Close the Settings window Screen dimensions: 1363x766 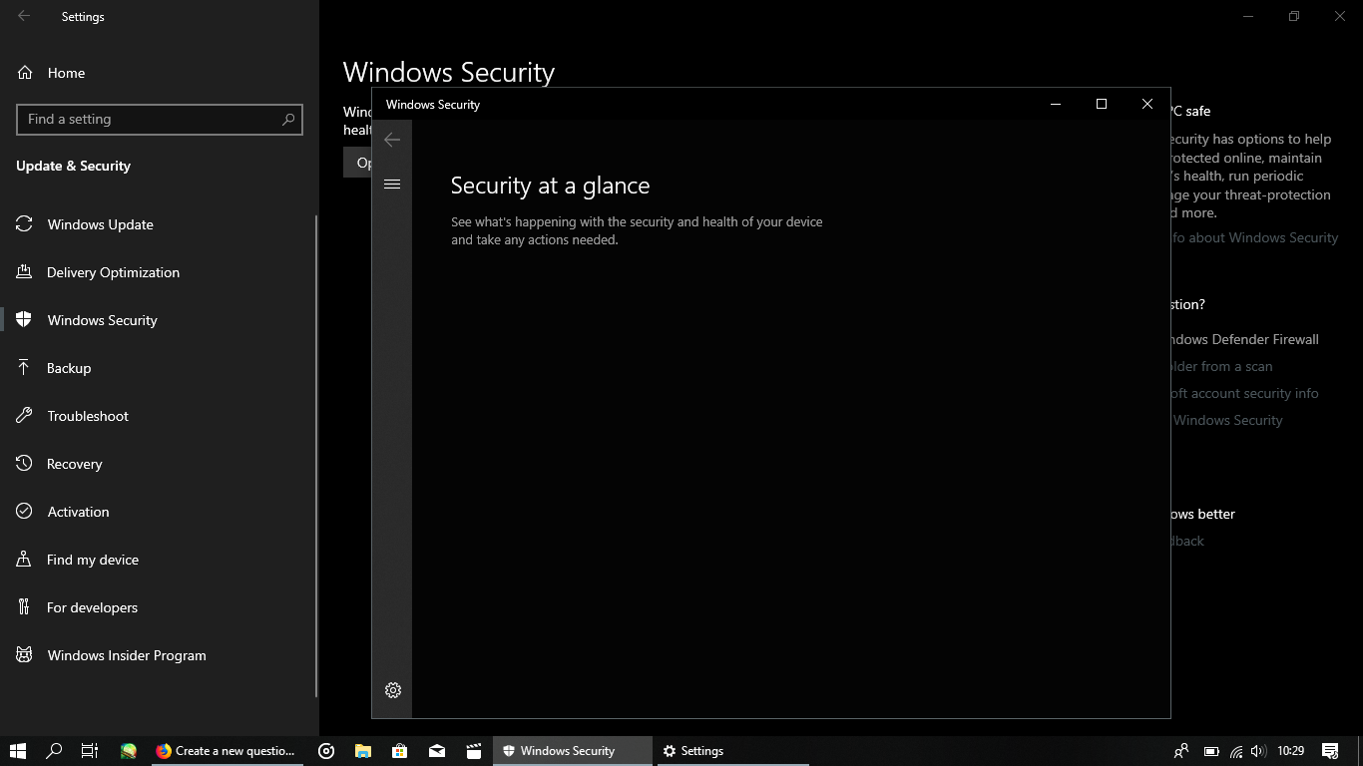[1340, 16]
